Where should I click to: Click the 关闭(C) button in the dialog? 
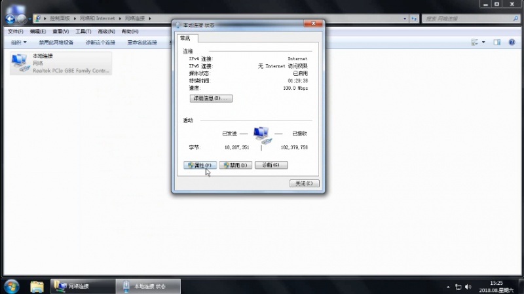pos(304,183)
